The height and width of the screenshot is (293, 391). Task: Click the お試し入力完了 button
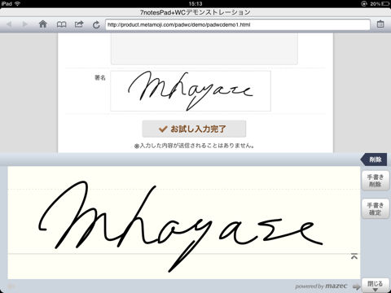tap(194, 129)
